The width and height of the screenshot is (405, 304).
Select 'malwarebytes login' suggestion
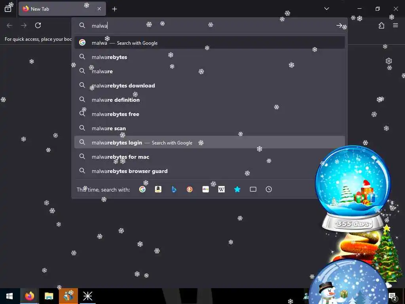click(x=210, y=142)
